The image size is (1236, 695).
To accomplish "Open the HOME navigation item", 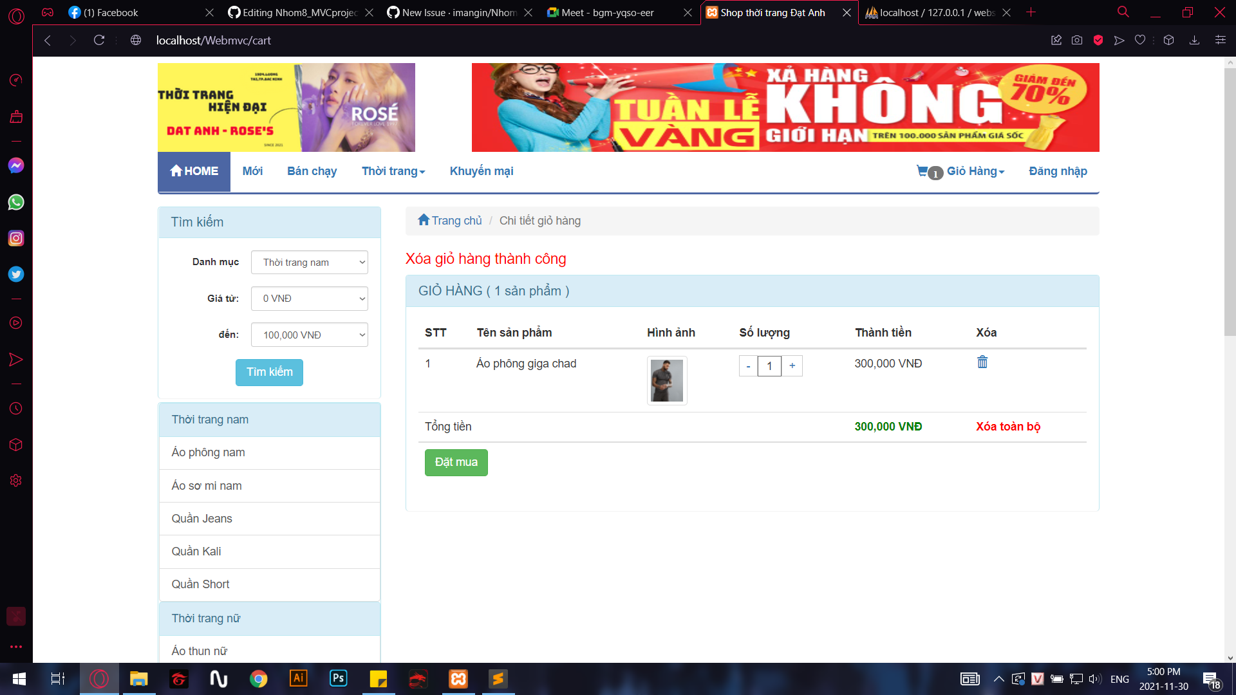I will pyautogui.click(x=194, y=171).
